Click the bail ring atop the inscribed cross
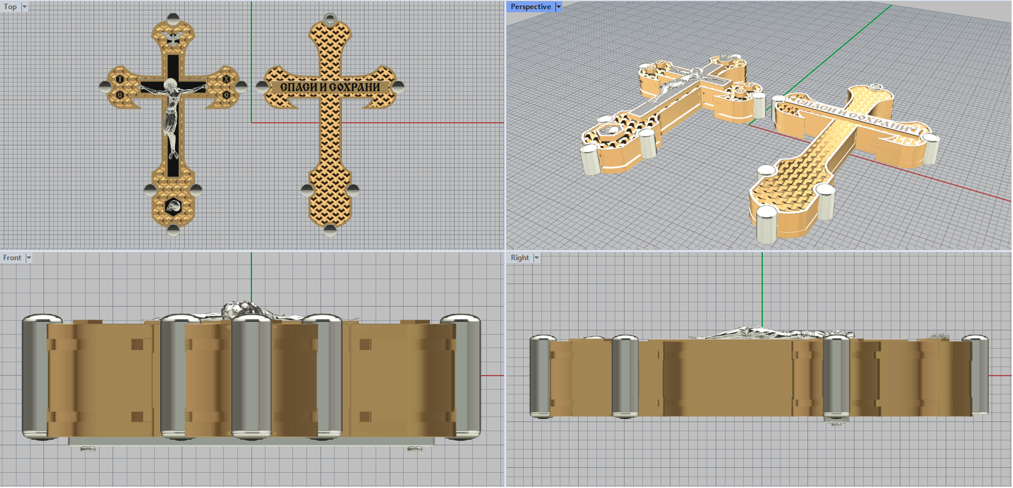This screenshot has width=1013, height=488. [329, 18]
